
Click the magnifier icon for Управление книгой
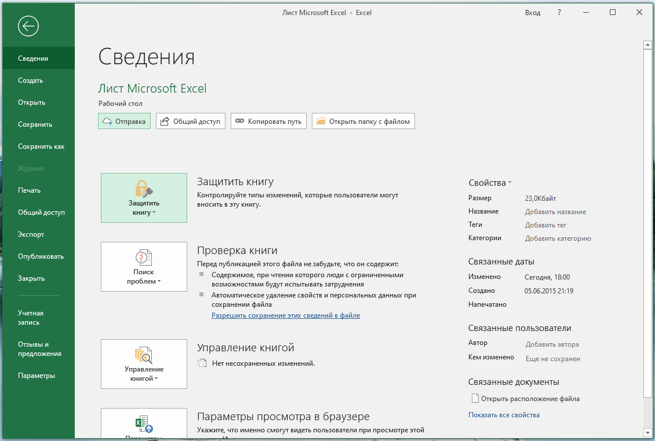coord(144,355)
